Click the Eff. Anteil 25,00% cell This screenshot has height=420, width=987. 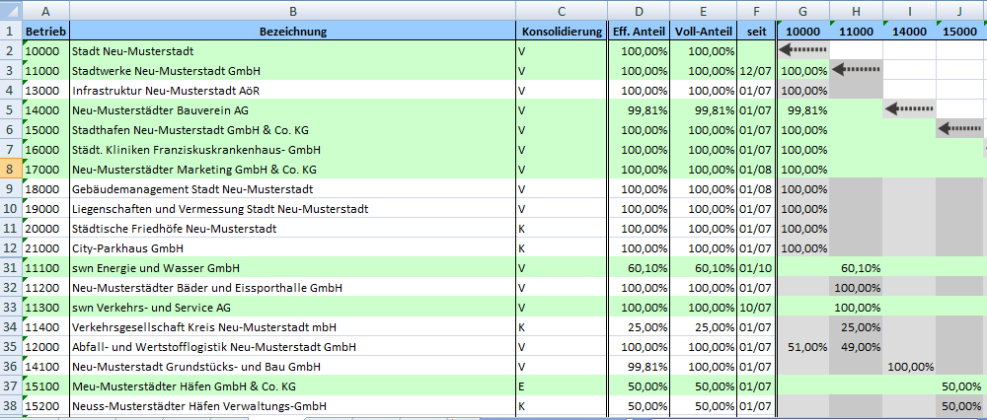pyautogui.click(x=639, y=327)
